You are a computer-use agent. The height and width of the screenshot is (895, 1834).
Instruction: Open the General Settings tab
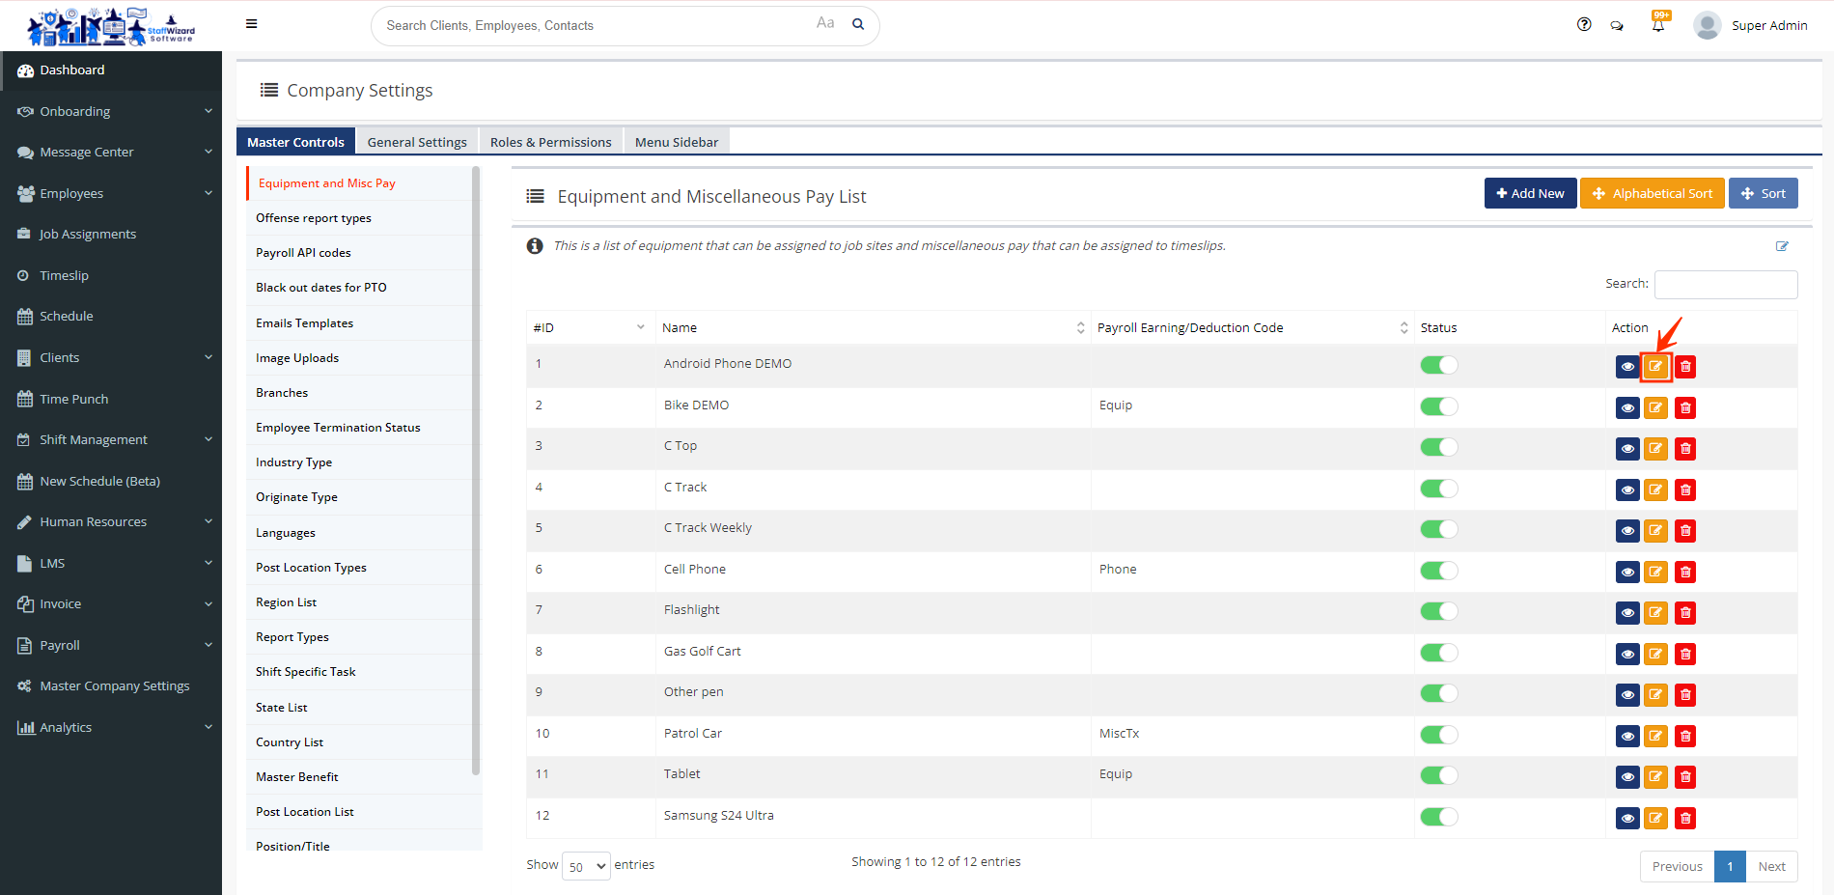point(417,142)
